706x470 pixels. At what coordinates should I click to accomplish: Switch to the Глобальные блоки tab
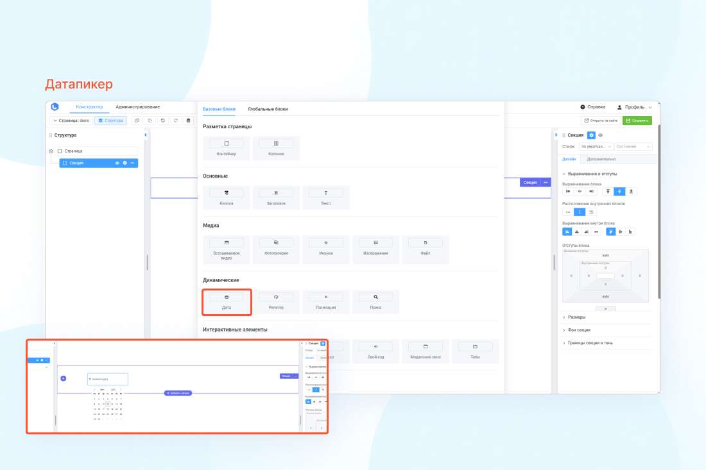pos(268,109)
